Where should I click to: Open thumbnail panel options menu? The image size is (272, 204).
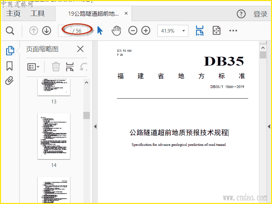click(33, 67)
